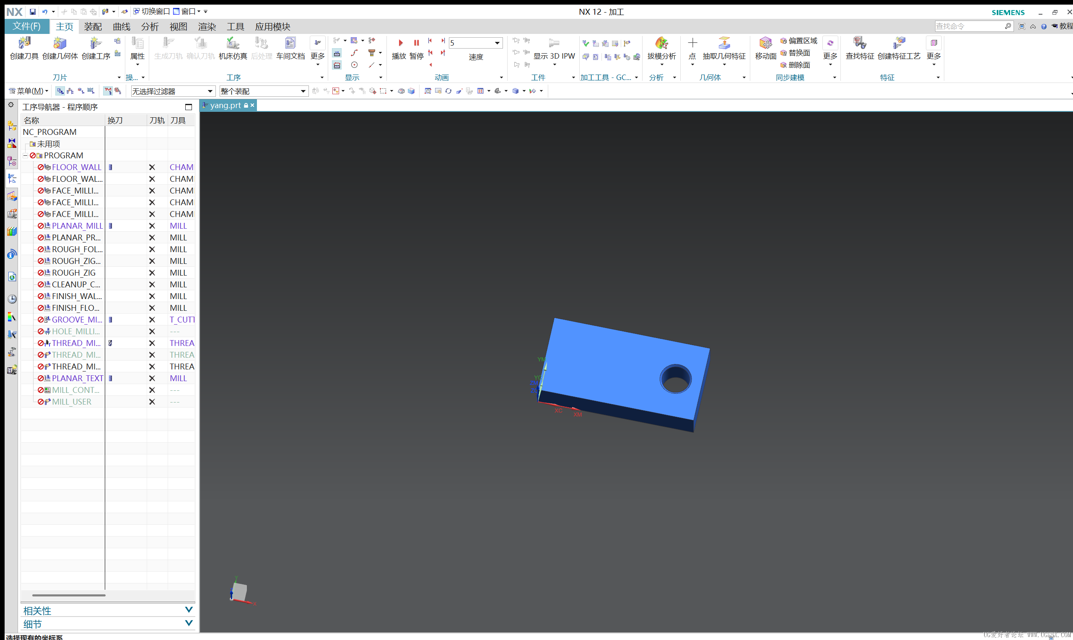The image size is (1073, 640).
Task: Select the ROUGH_ZIG operation in navigator
Action: [x=74, y=273]
